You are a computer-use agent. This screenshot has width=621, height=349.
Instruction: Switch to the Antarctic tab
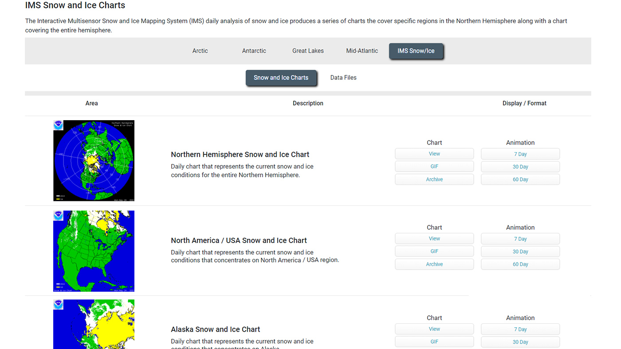tap(254, 51)
